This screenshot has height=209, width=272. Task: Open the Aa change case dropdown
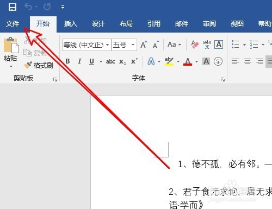tap(174, 45)
